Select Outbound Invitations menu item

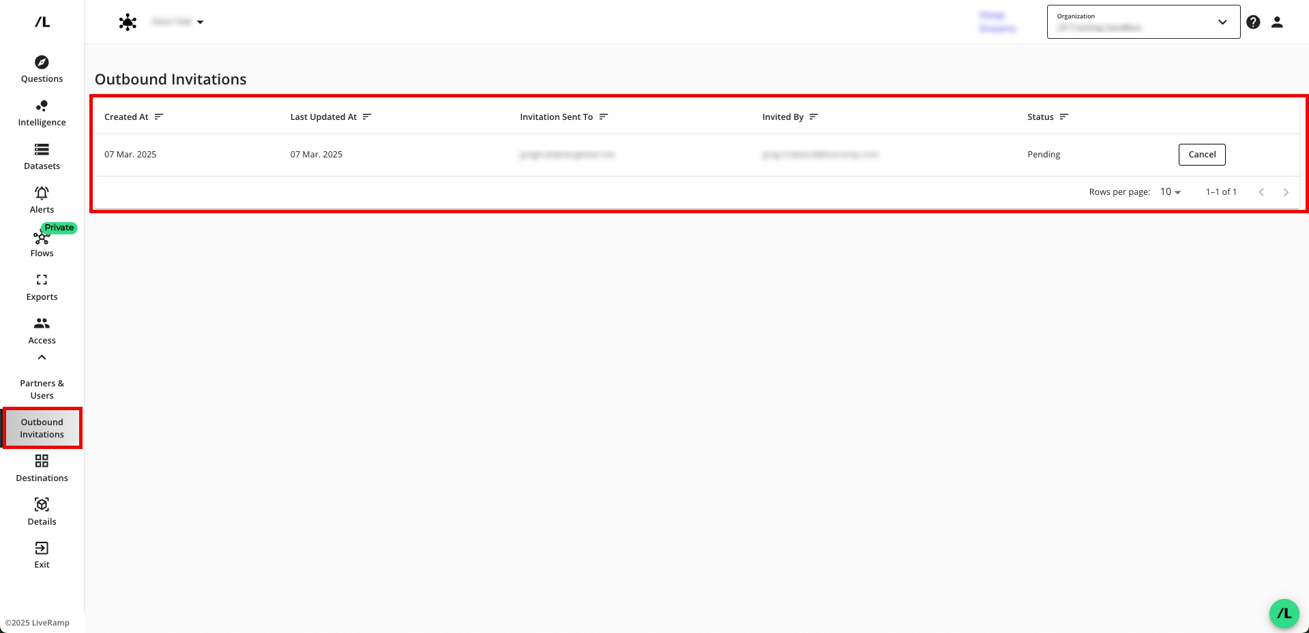pyautogui.click(x=42, y=429)
